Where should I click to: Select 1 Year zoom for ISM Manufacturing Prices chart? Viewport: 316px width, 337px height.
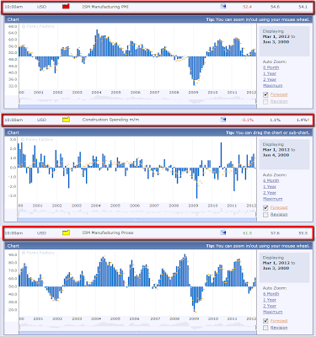pos(270,300)
